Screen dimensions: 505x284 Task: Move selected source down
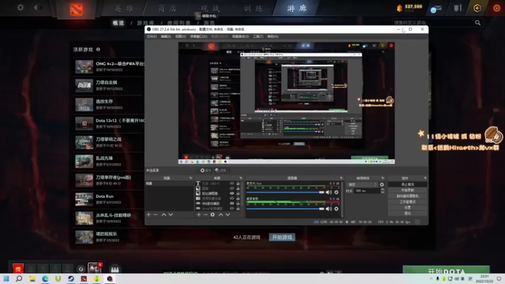tap(228, 215)
